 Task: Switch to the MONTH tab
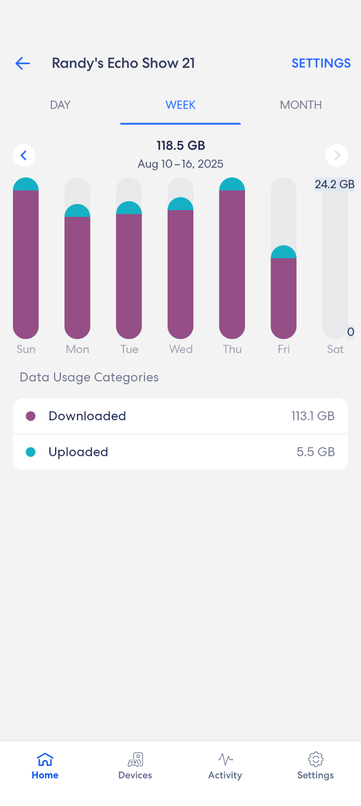click(301, 105)
